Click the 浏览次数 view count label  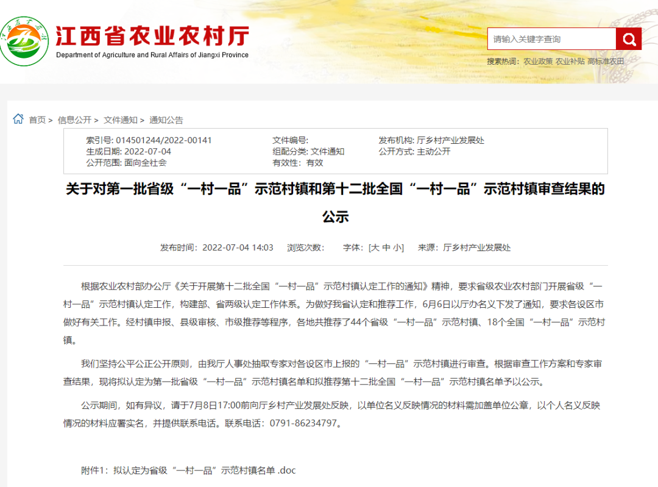(x=305, y=247)
